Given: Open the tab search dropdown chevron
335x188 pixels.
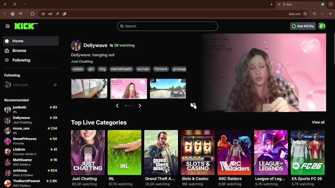Looking at the screenshot, I should [331, 4].
